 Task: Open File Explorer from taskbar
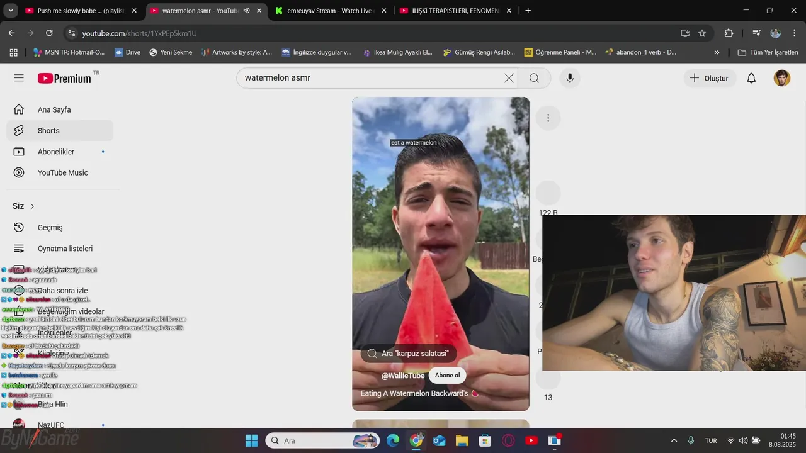click(462, 440)
